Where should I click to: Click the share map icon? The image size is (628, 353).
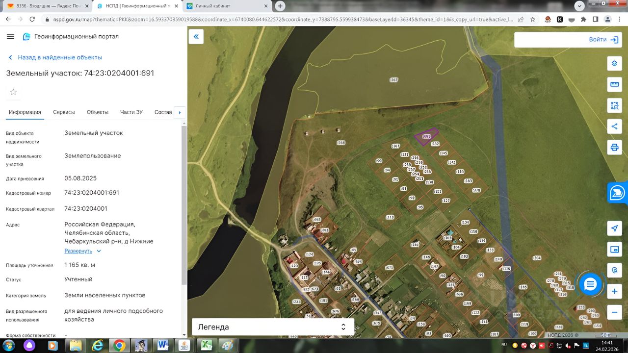tap(614, 126)
